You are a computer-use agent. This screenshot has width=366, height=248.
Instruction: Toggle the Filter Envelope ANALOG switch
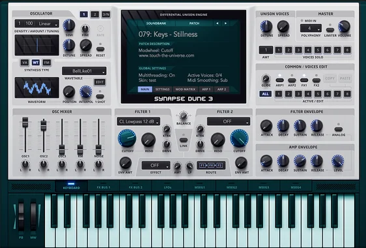tap(339, 129)
